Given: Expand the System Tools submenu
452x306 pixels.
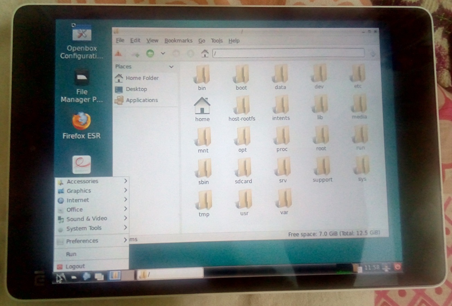Looking at the screenshot, I should coord(84,228).
